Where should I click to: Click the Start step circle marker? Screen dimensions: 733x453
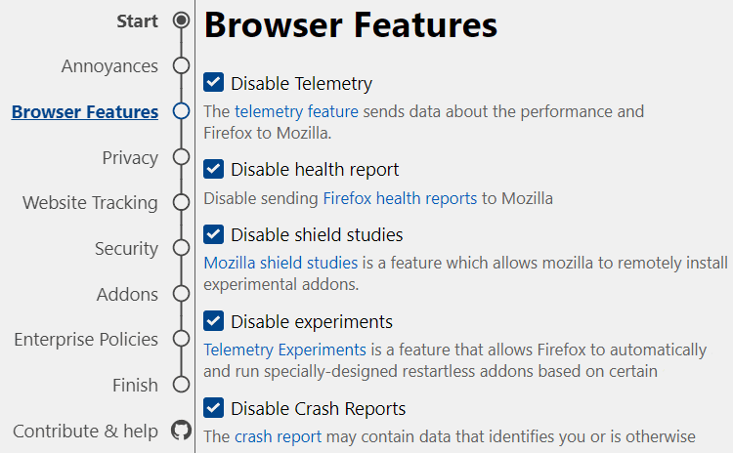(181, 21)
